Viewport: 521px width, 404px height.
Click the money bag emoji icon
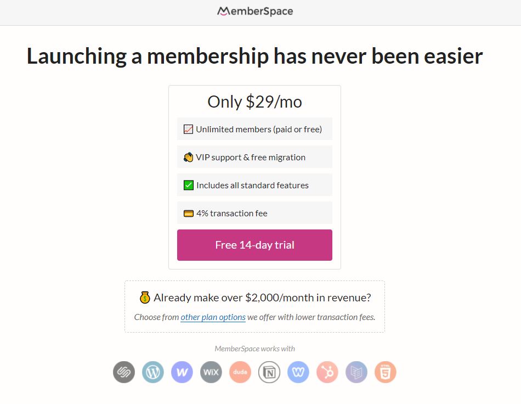(145, 298)
